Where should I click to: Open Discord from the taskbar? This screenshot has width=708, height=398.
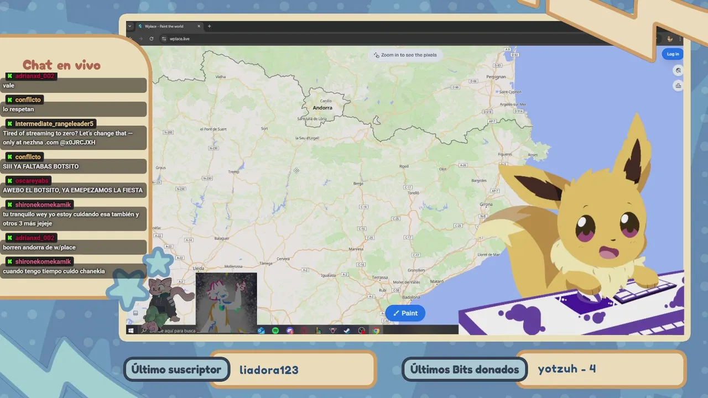(x=290, y=331)
